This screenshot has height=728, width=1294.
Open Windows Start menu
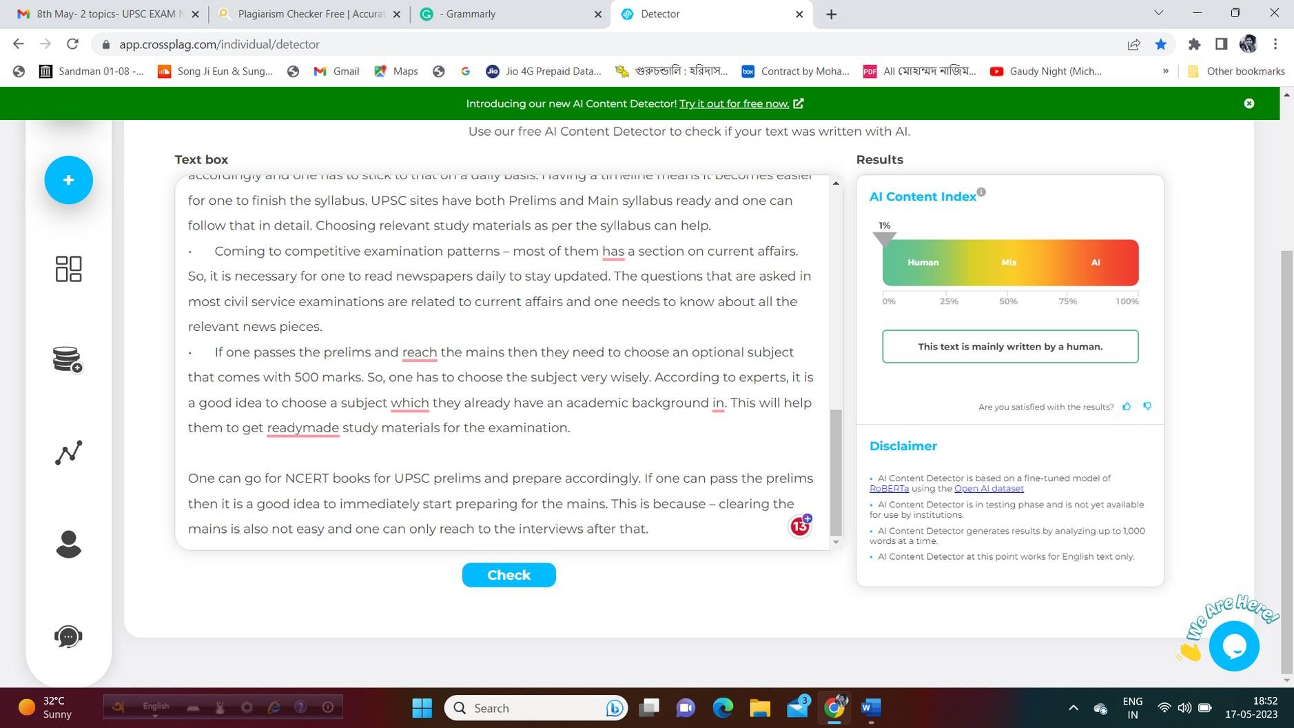point(422,707)
